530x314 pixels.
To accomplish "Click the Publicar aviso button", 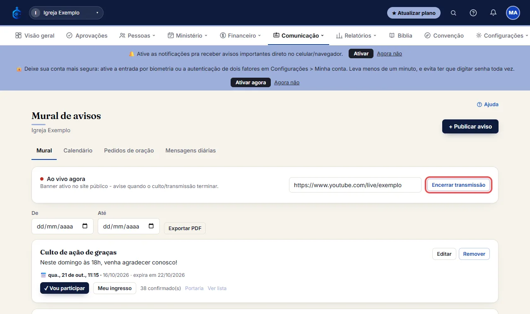I will [470, 126].
